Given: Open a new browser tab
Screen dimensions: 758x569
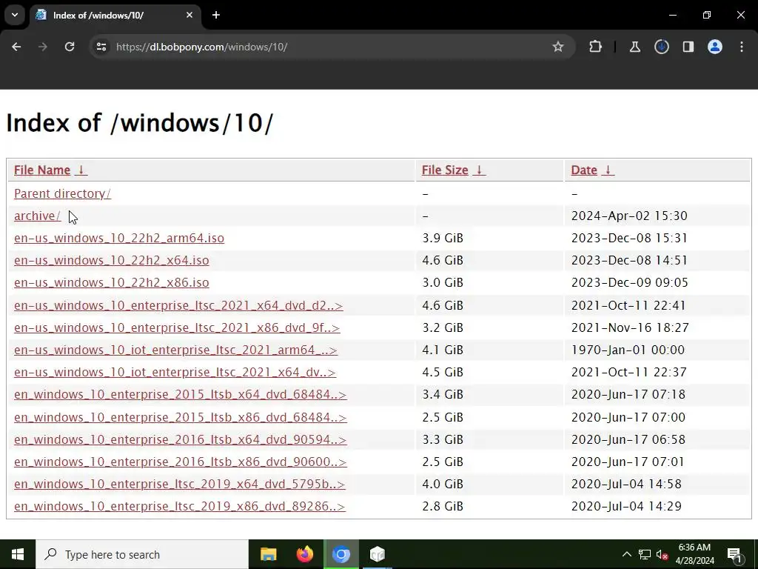Looking at the screenshot, I should pyautogui.click(x=216, y=16).
